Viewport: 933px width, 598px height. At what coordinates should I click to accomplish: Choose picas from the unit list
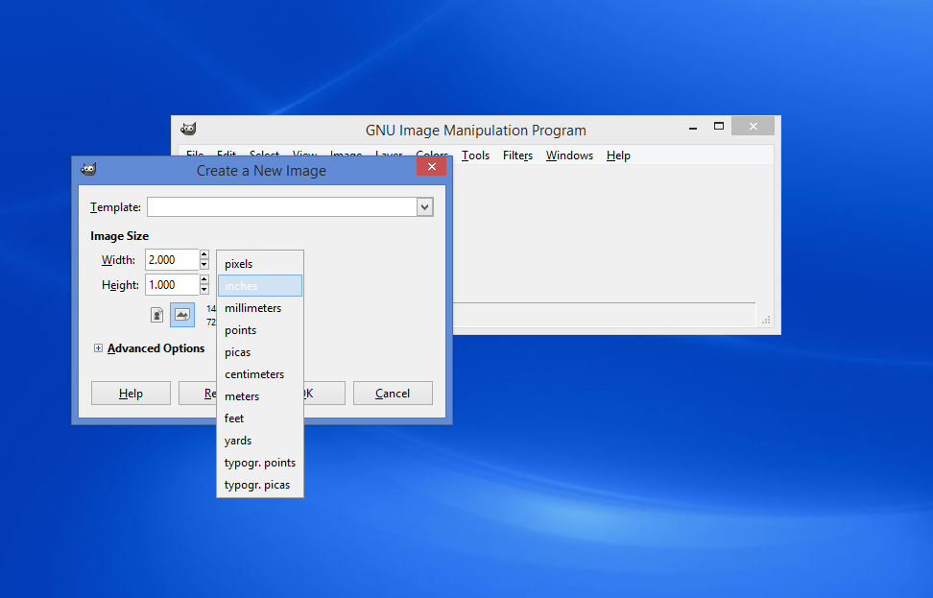tap(260, 351)
